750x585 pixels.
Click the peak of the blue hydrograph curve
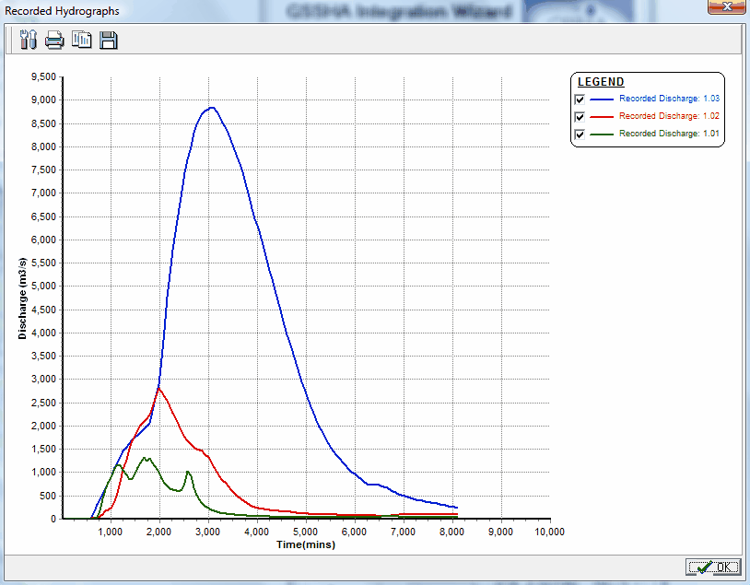click(x=211, y=108)
